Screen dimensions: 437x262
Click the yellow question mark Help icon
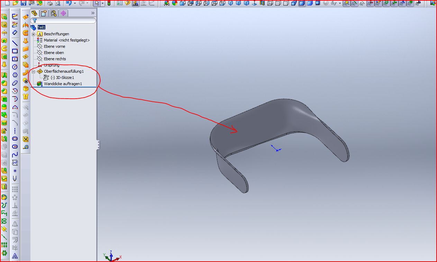coord(127,3)
